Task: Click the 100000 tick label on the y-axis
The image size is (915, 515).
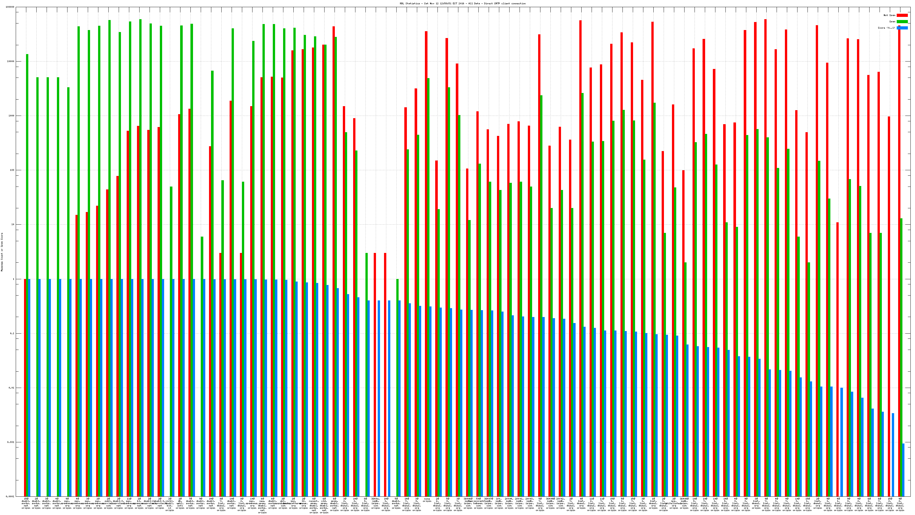Action: click(x=11, y=7)
